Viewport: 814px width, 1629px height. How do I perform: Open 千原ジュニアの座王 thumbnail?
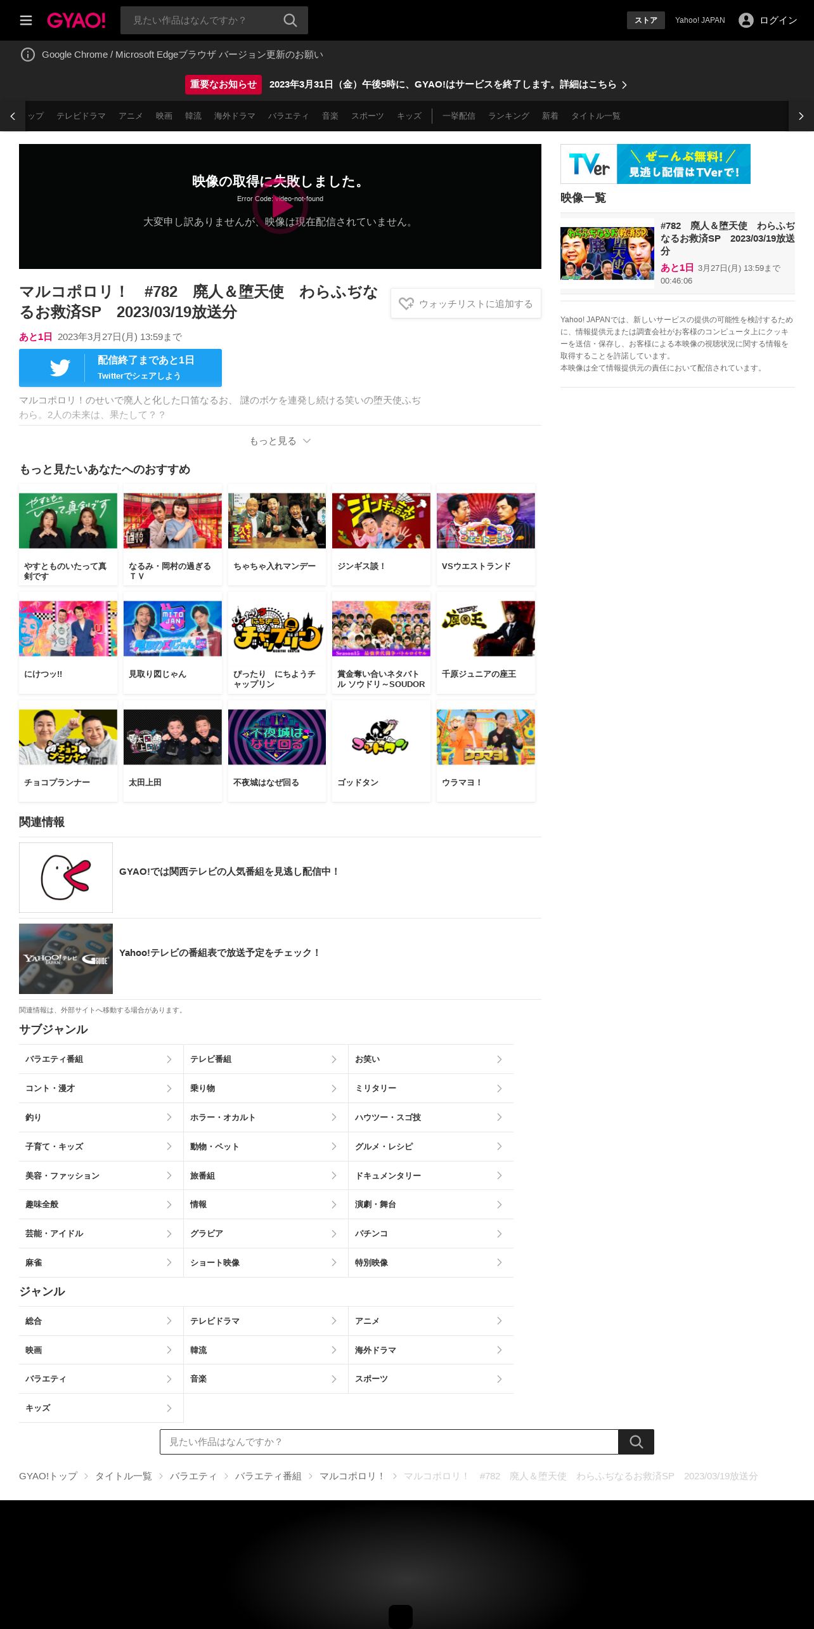tap(486, 629)
